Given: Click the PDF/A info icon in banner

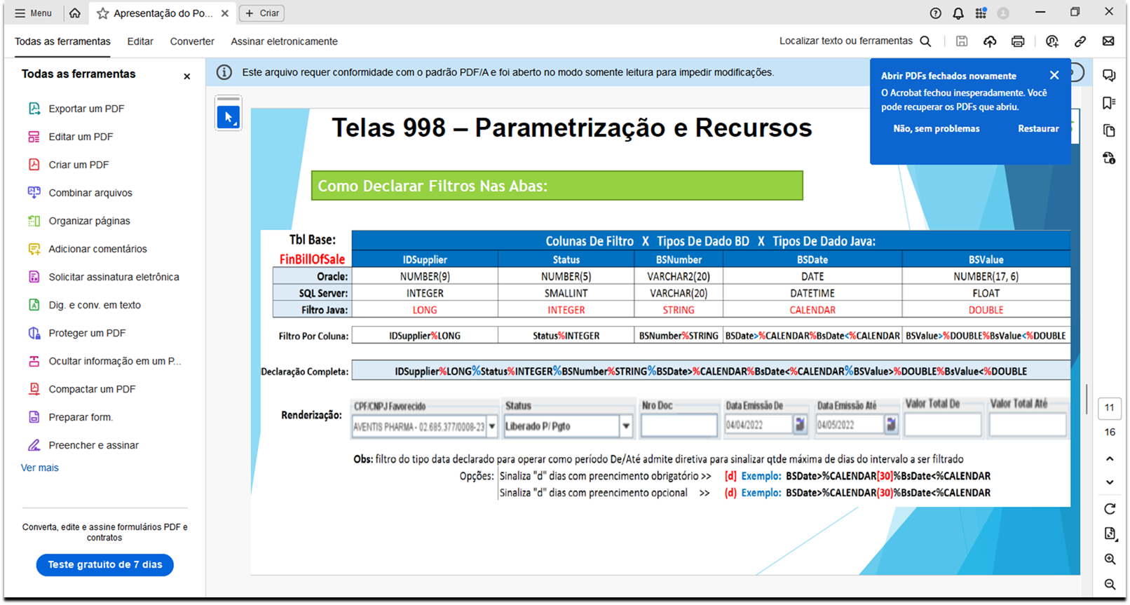Looking at the screenshot, I should click(224, 72).
